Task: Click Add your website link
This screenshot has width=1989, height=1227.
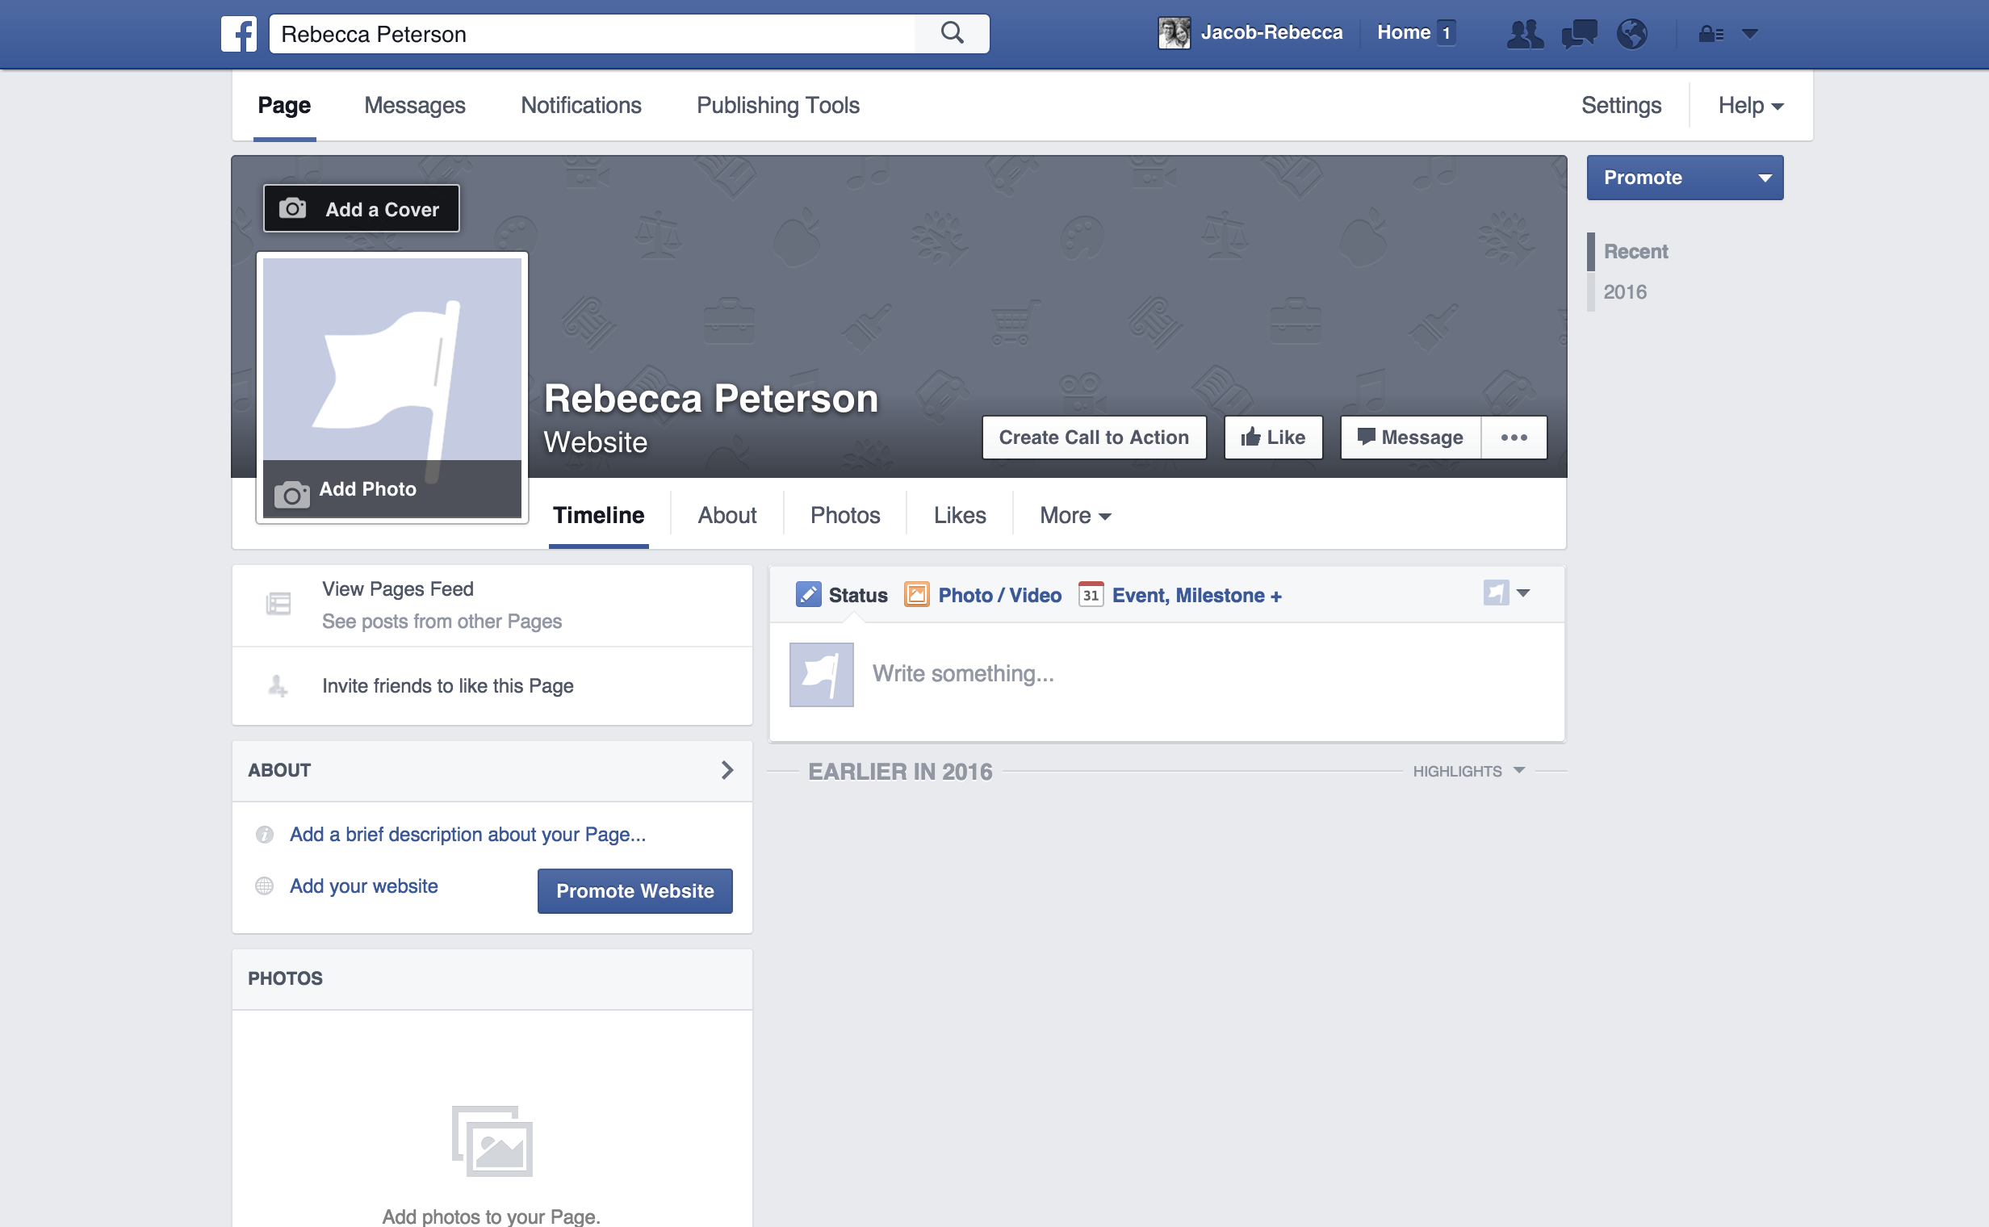Action: tap(363, 886)
